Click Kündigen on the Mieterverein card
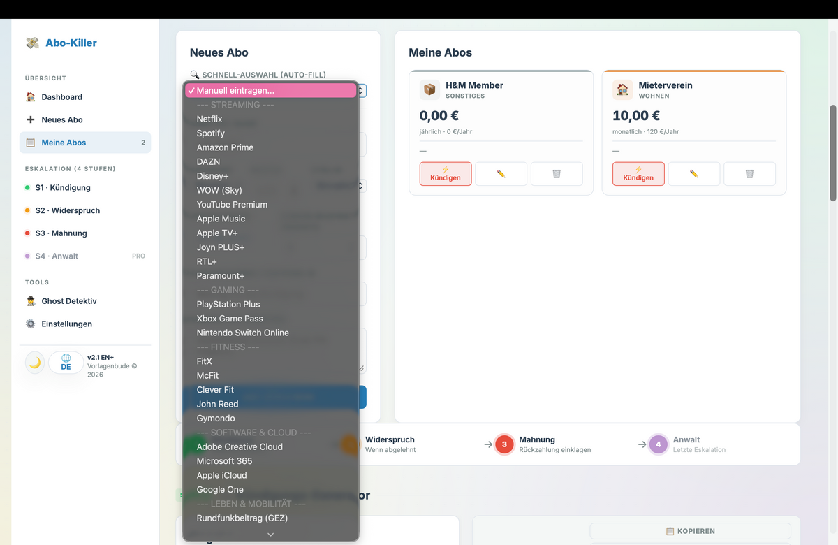 pos(638,174)
